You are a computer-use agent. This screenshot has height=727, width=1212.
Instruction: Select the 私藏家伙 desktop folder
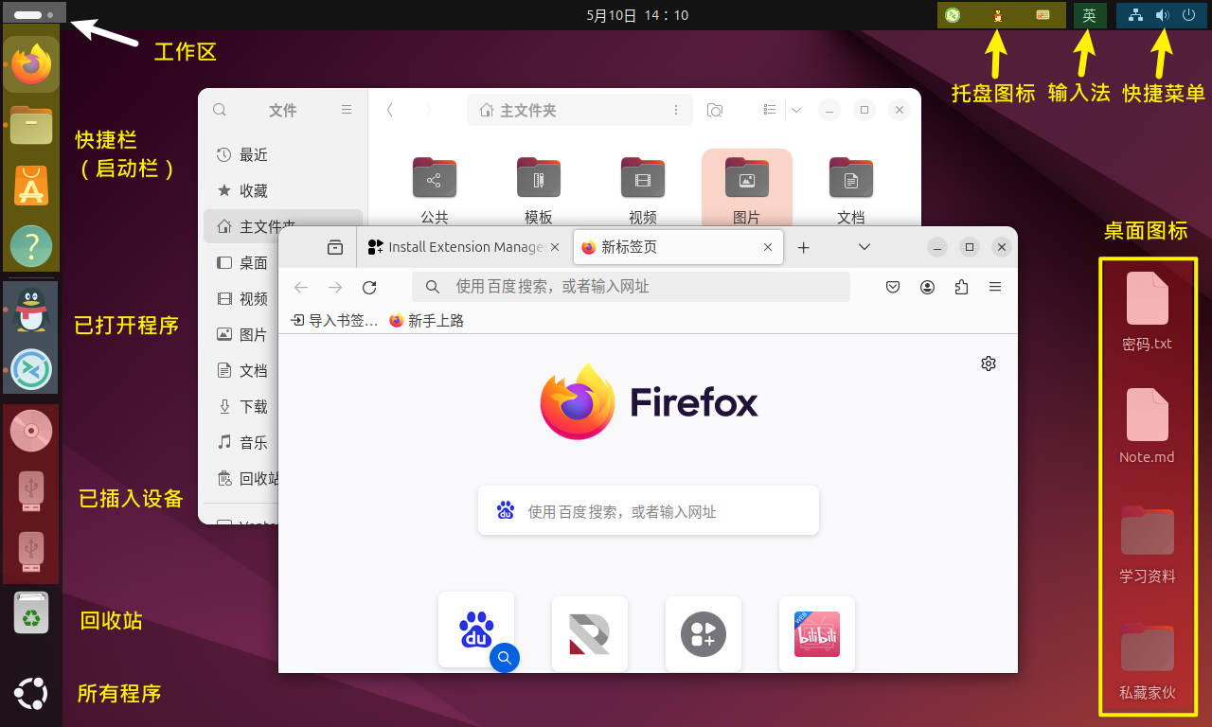pyautogui.click(x=1148, y=661)
